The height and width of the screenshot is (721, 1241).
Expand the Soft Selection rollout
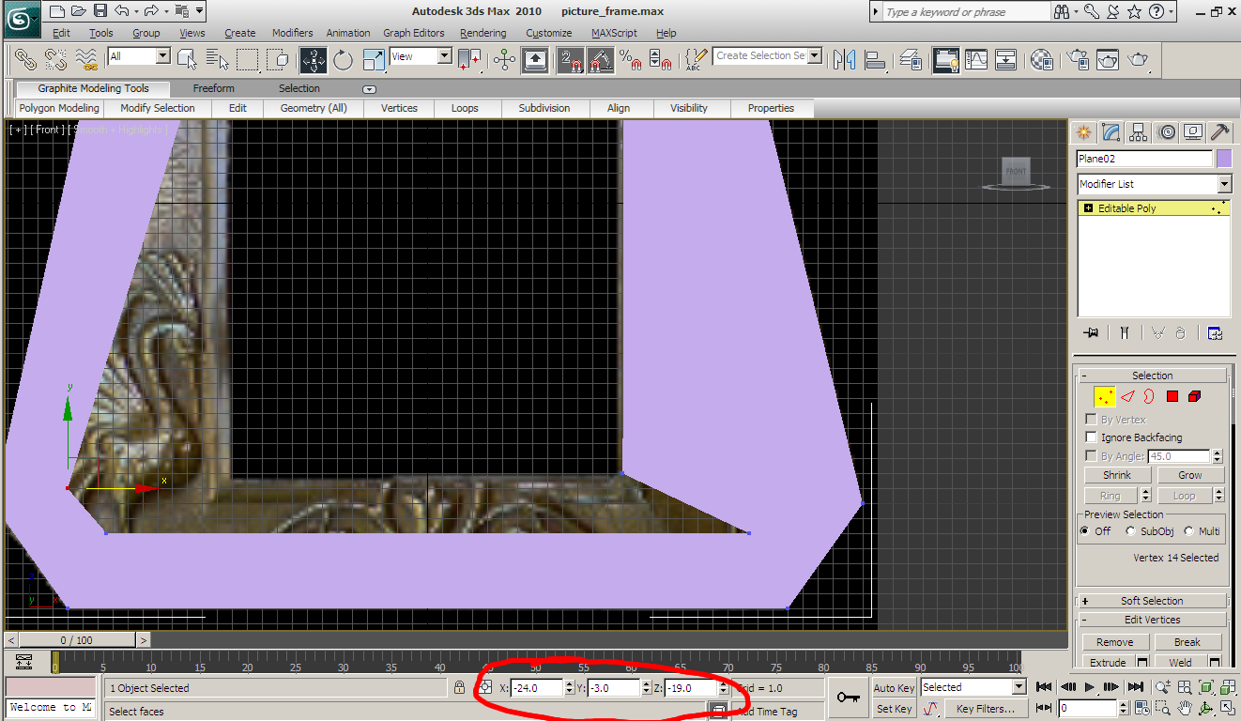[1152, 601]
